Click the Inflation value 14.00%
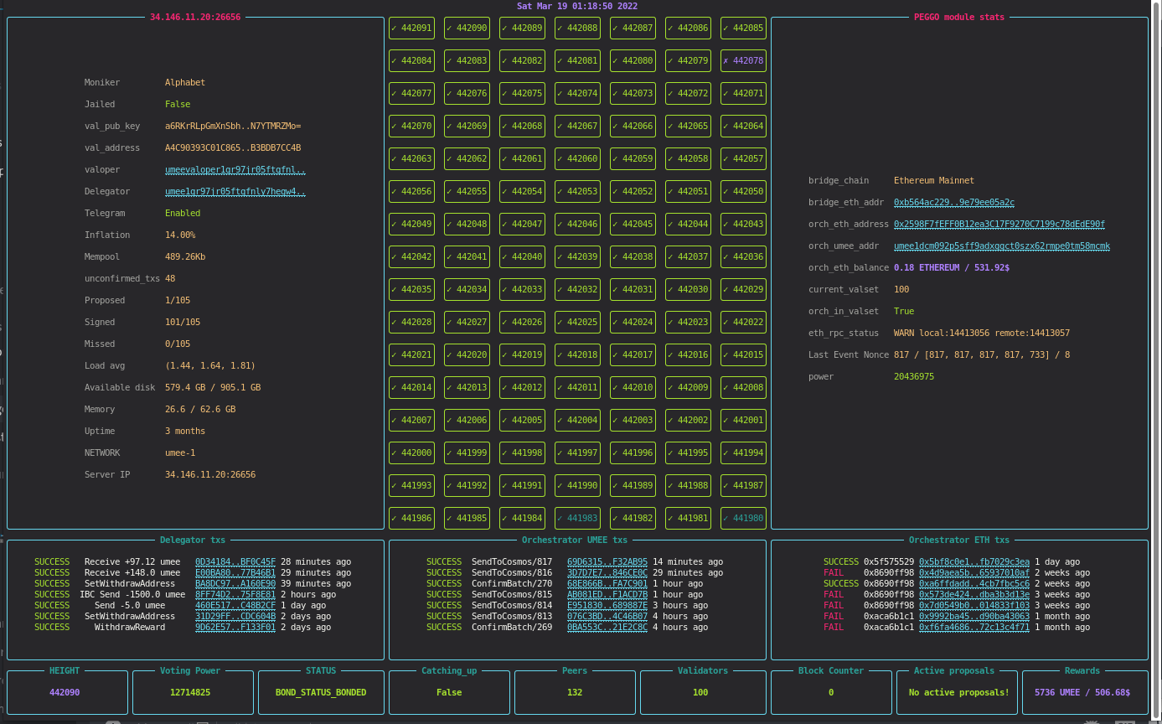This screenshot has width=1162, height=724. [180, 235]
